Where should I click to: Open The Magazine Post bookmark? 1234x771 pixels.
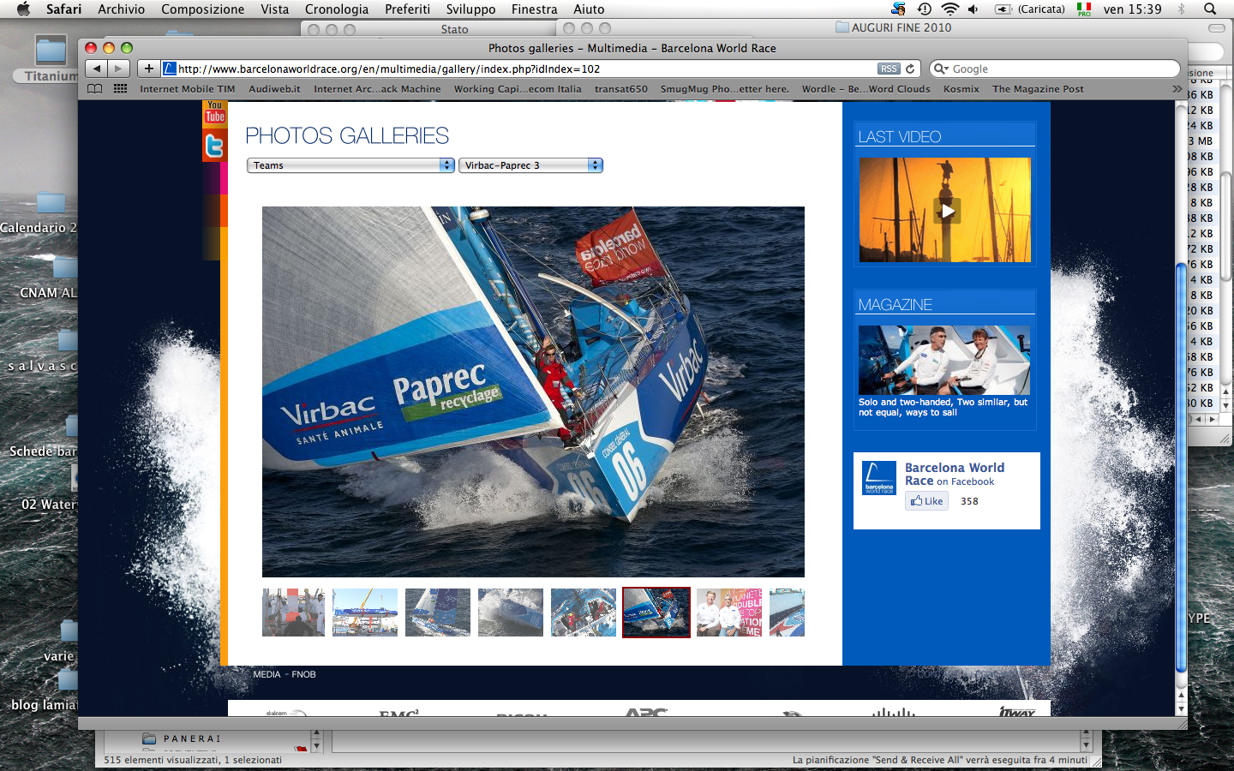coord(1038,88)
